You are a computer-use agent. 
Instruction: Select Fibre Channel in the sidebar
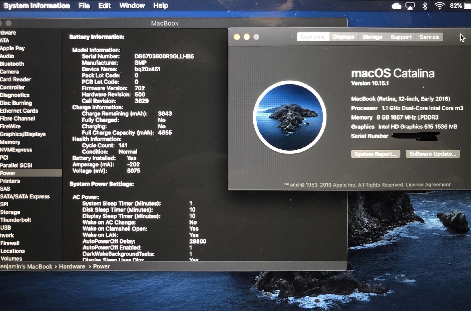[18, 118]
